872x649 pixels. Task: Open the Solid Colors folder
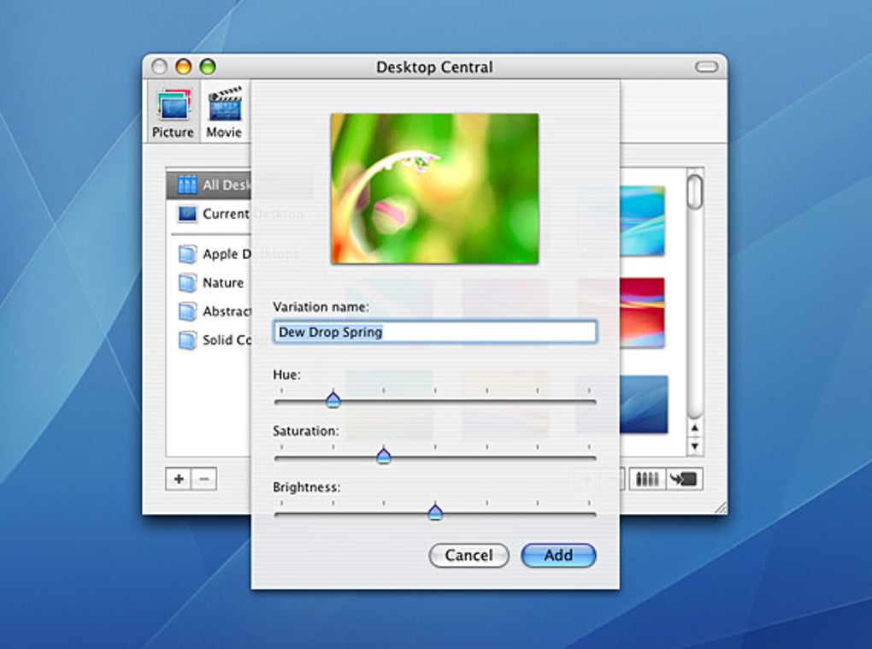point(214,339)
